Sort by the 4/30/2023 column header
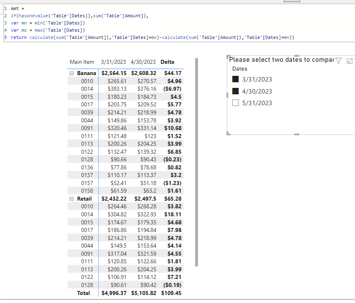The image size is (355, 303). [143, 62]
